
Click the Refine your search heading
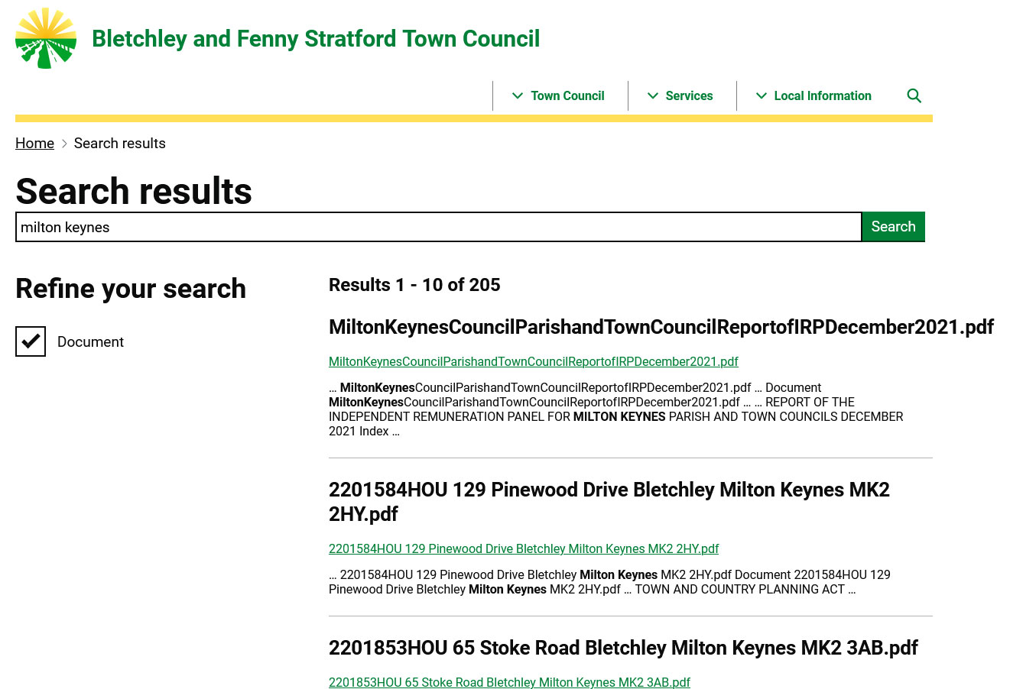click(x=131, y=289)
